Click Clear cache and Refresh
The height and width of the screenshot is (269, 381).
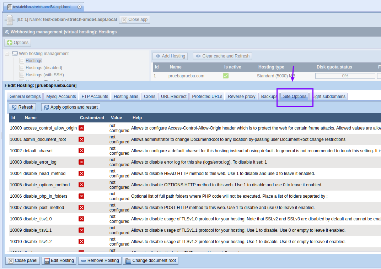click(x=222, y=56)
